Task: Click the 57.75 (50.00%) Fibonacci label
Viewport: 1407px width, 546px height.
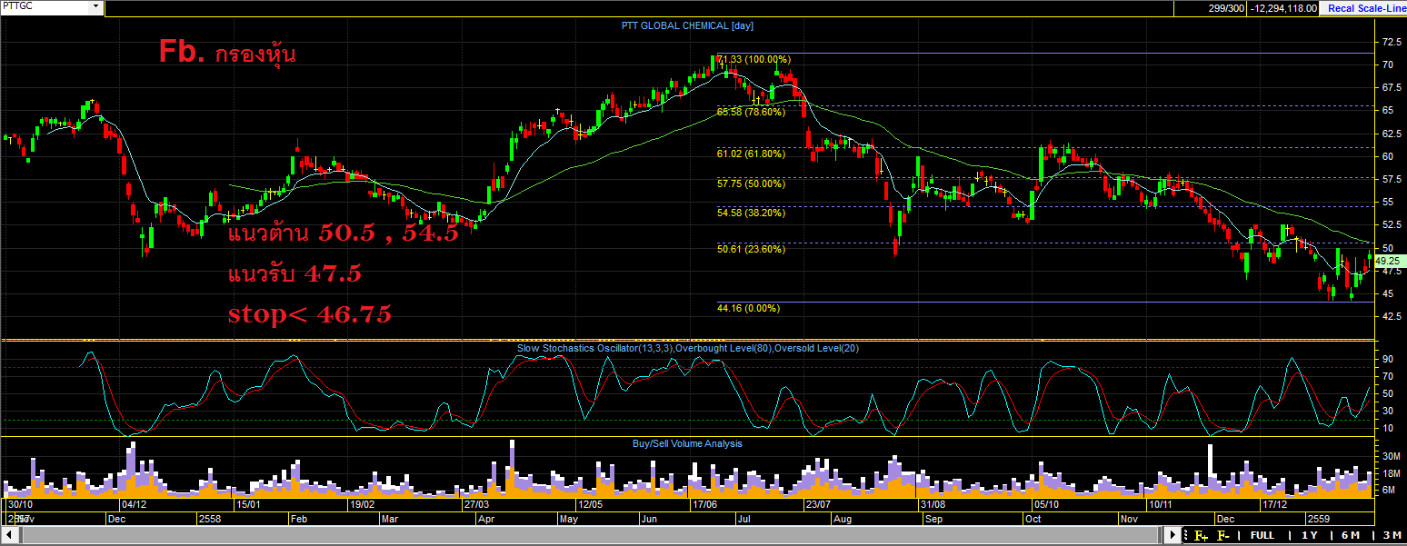Action: [751, 184]
